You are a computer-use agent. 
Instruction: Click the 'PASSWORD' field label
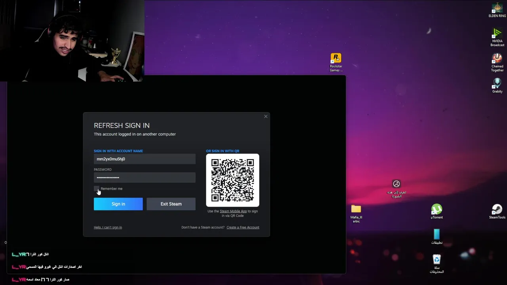[103, 169]
